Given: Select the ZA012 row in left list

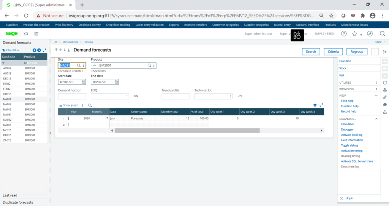Looking at the screenshot, I should (24, 140).
